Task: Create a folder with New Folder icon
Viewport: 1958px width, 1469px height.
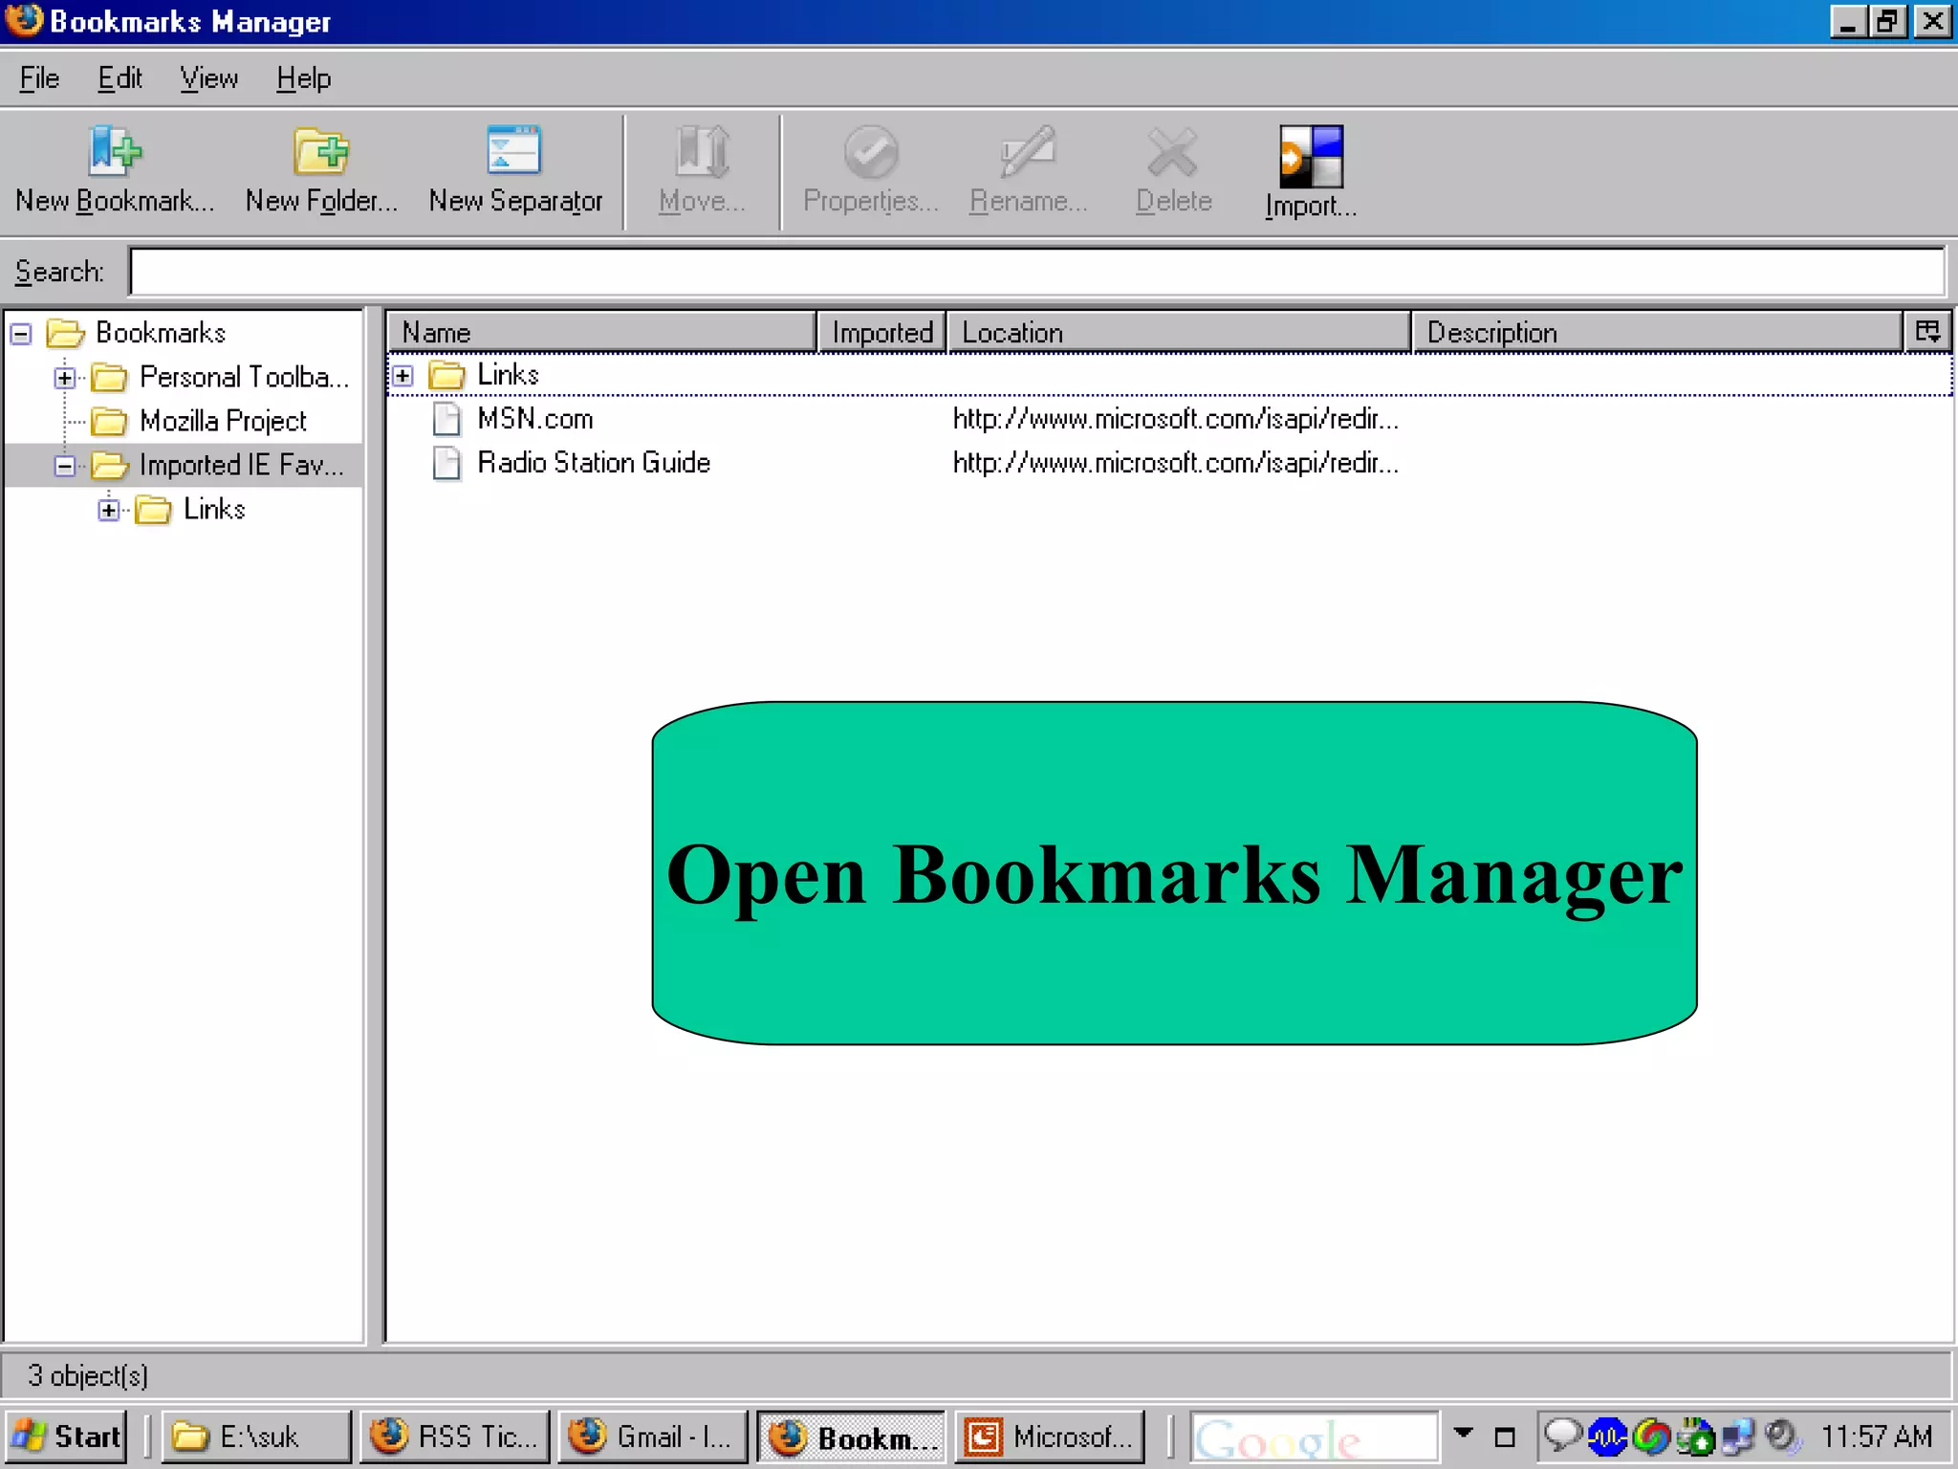Action: click(321, 151)
